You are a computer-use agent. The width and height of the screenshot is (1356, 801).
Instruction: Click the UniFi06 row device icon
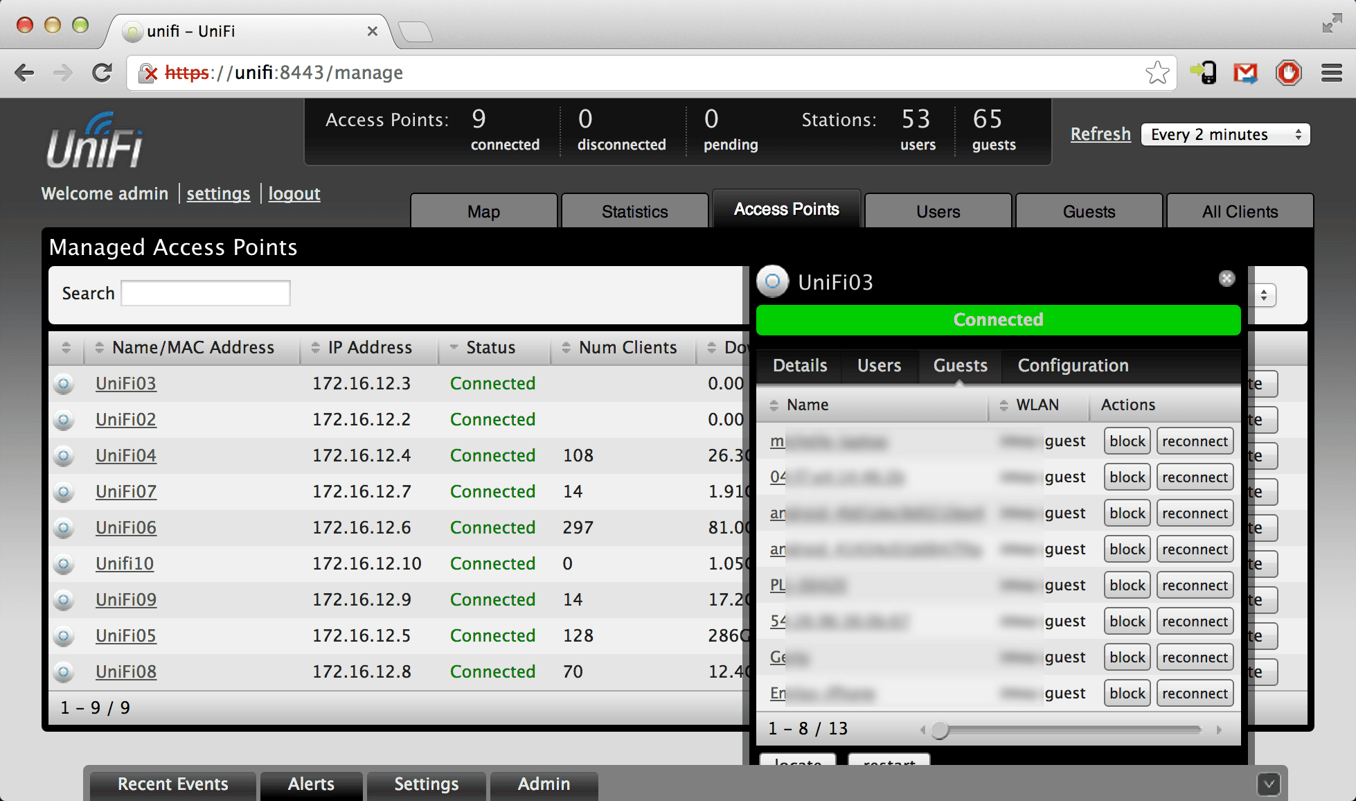coord(64,528)
